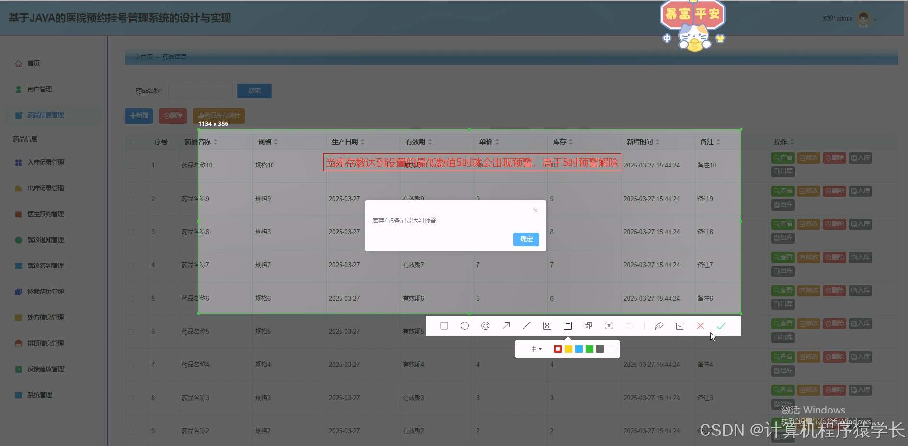
Task: Click the 用户管理 person icon
Action: tap(18, 89)
